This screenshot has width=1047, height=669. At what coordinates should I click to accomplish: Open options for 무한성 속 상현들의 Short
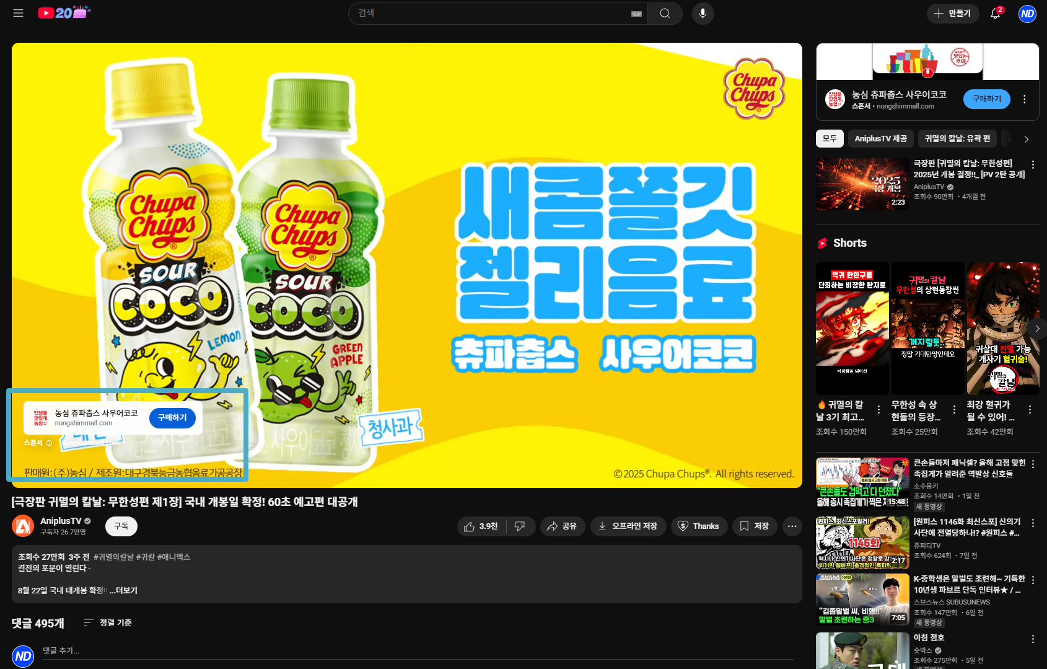coord(954,410)
